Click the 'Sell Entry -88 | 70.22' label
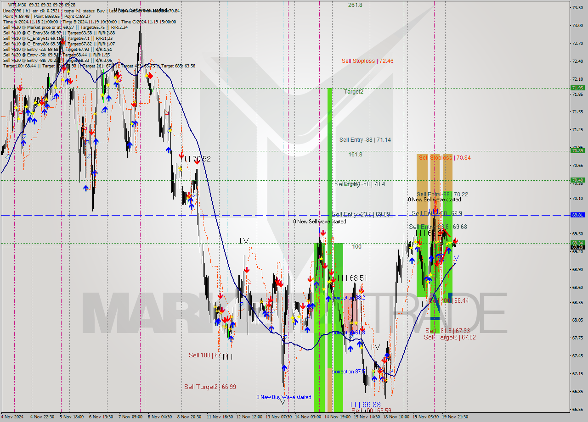The width and height of the screenshot is (588, 422). tap(442, 194)
